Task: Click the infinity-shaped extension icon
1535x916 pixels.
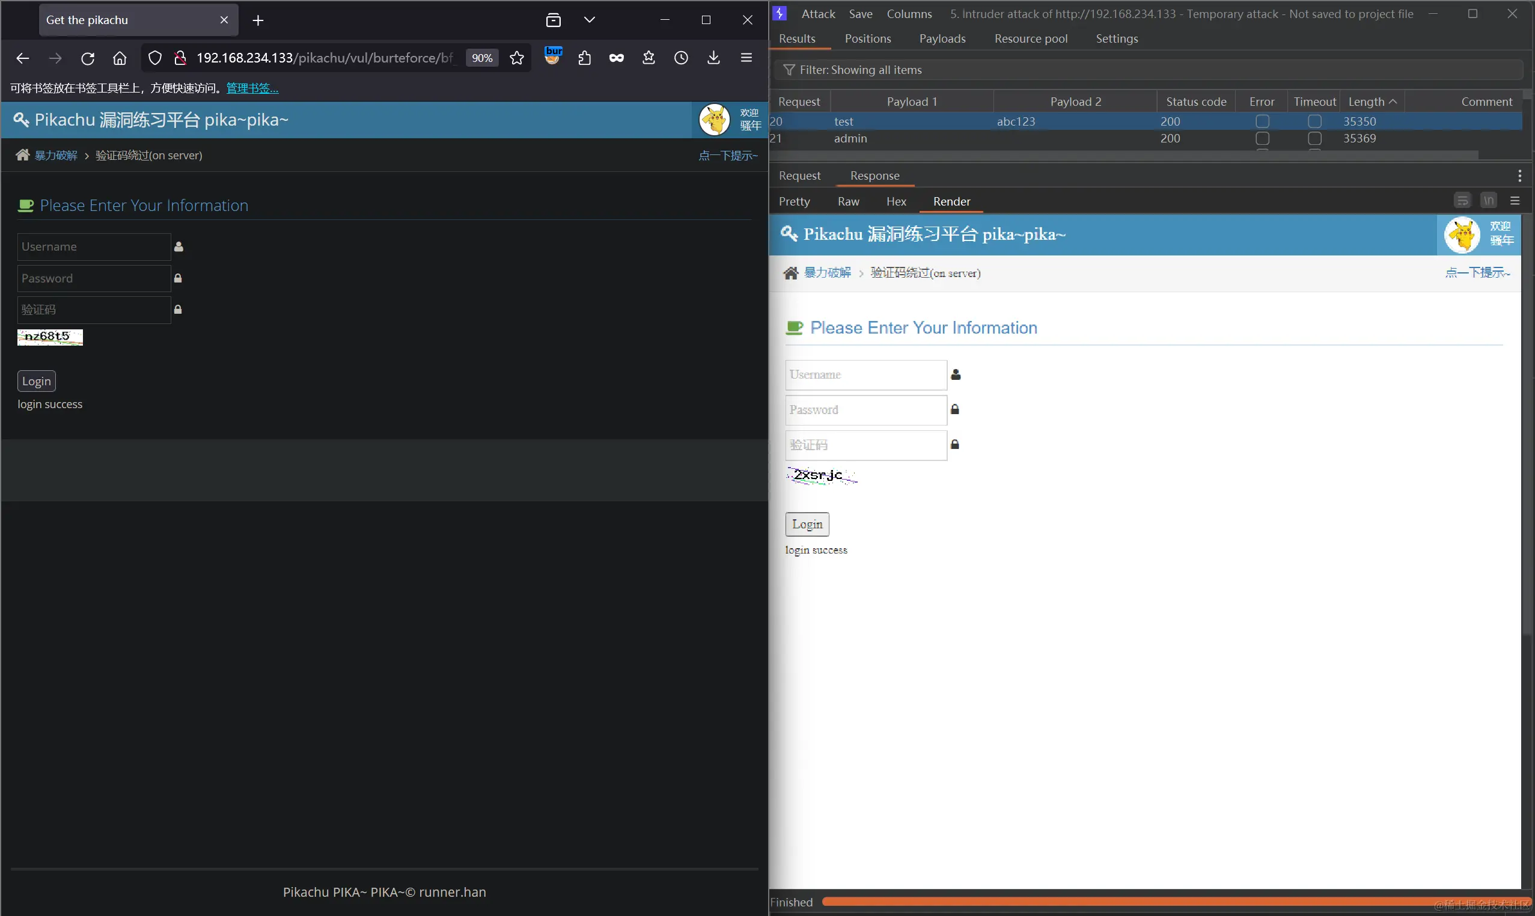Action: 617,58
